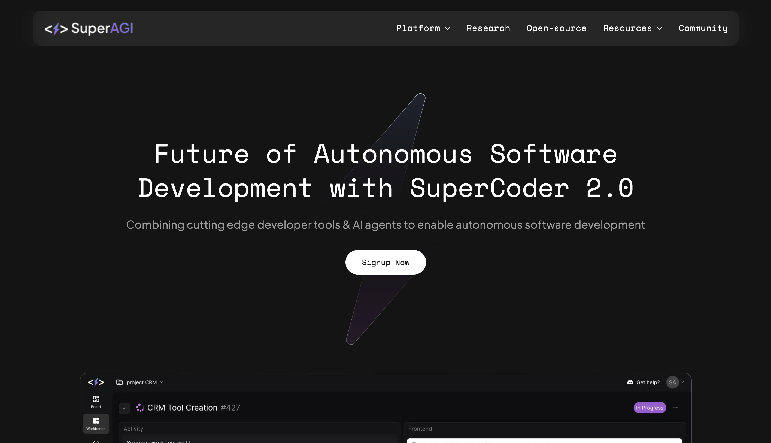Expand the Resources dropdown menu
Viewport: 771px width, 443px height.
click(x=632, y=28)
